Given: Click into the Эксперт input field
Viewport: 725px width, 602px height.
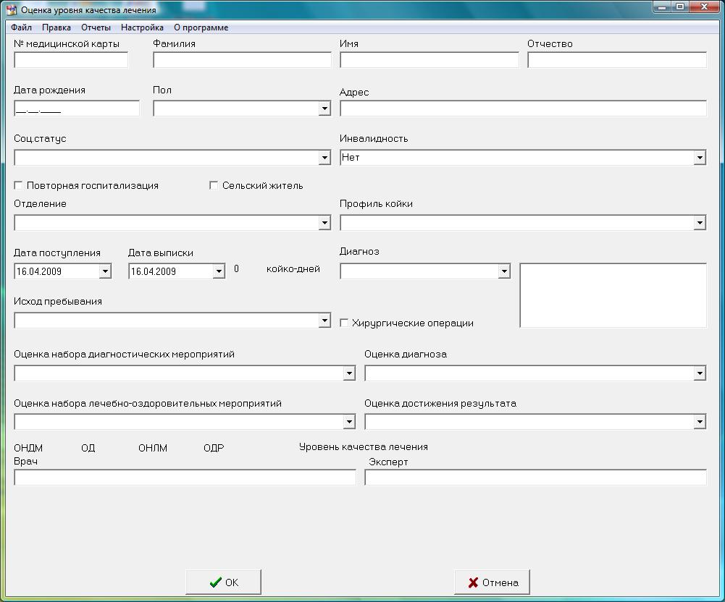Looking at the screenshot, I should pos(535,478).
